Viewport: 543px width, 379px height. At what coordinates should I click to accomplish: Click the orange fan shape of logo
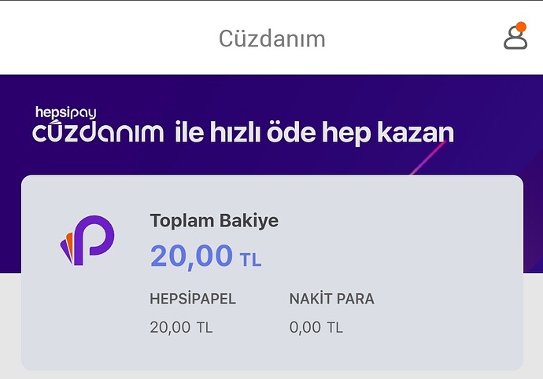pyautogui.click(x=69, y=247)
